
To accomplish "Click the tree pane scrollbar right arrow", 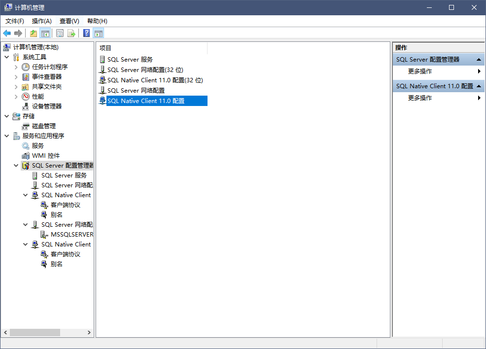I will [89, 332].
